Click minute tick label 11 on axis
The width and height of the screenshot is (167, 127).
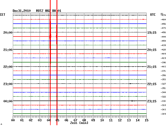point(111,120)
